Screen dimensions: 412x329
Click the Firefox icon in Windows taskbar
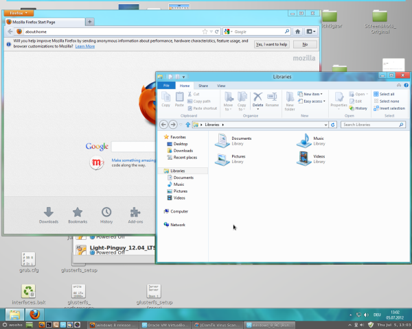[x=34, y=315]
